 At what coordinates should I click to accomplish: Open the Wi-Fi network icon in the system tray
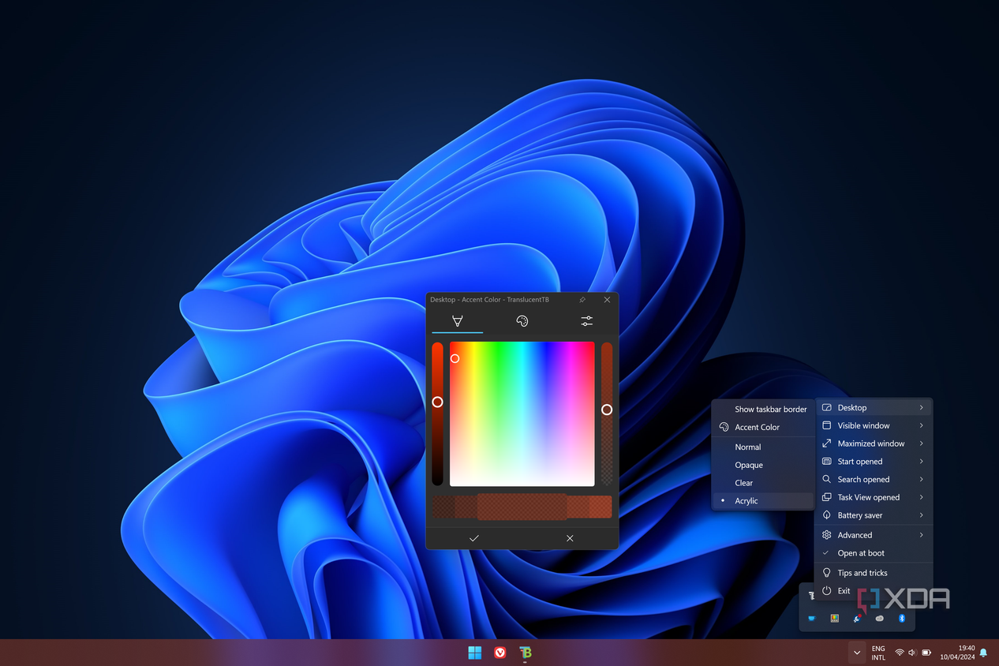900,653
